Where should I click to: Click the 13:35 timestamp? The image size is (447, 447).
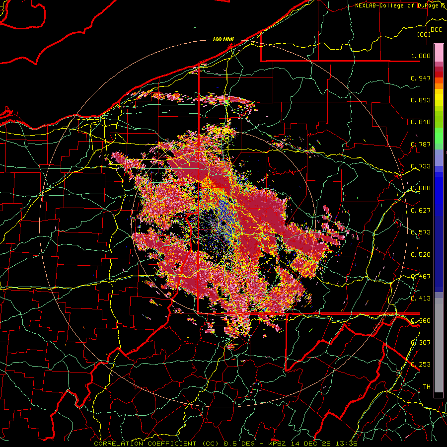tap(346, 444)
